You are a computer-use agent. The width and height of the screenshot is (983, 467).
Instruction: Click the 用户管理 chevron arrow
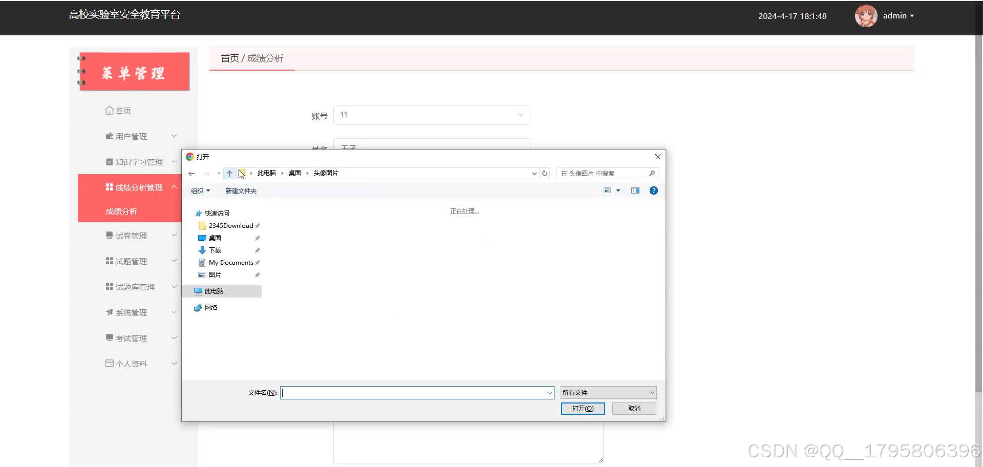[x=174, y=136]
